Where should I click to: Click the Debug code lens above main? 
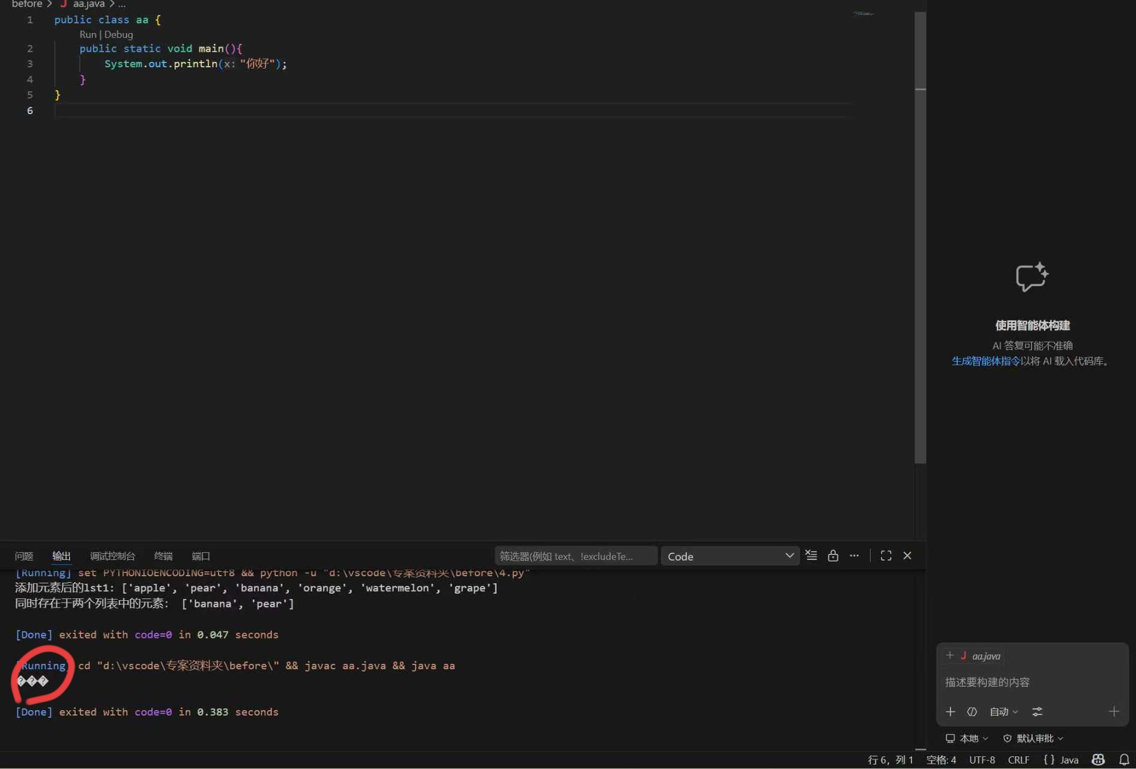[118, 35]
